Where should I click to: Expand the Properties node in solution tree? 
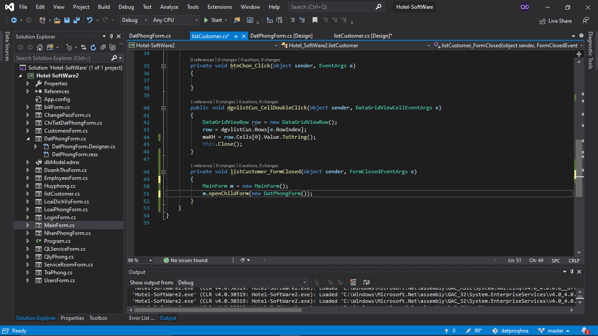click(28, 84)
